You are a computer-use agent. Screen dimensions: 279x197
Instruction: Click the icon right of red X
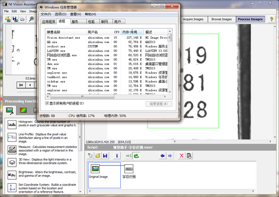(x=189, y=156)
